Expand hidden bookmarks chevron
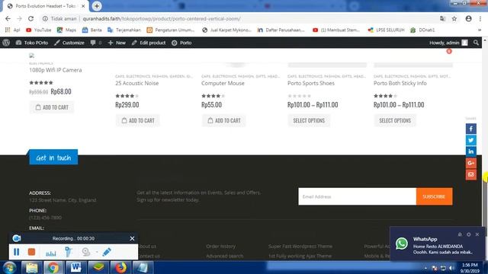The image size is (488, 274). click(480, 30)
